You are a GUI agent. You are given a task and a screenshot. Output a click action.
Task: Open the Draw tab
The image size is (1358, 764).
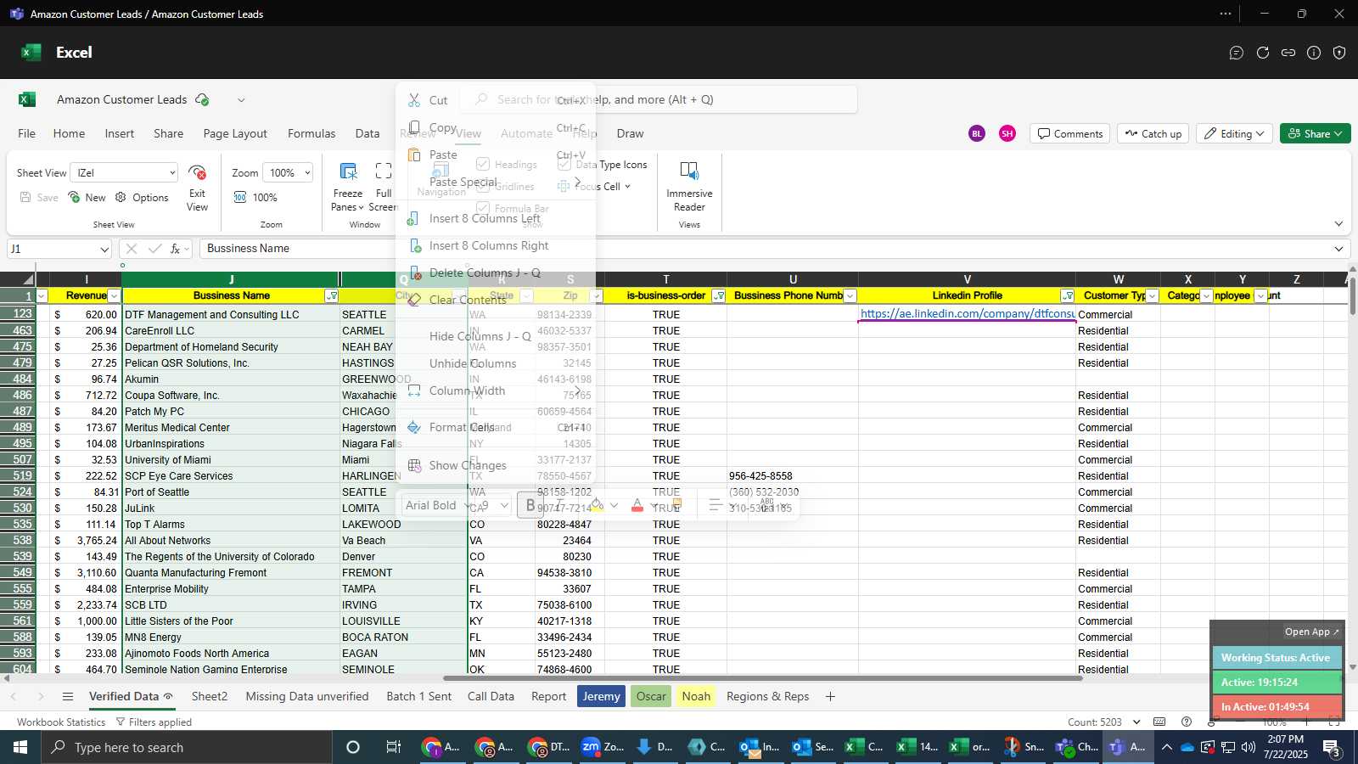click(x=630, y=133)
